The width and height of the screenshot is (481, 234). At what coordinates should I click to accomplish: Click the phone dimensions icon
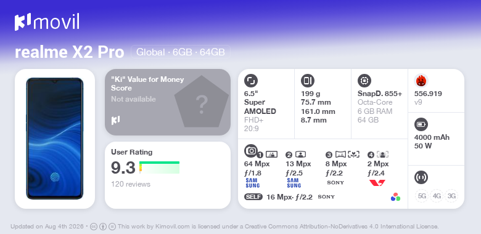pyautogui.click(x=308, y=81)
